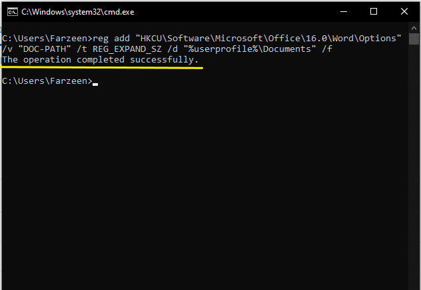Click the /t switch in the command
This screenshot has height=290, width=421.
(82, 49)
